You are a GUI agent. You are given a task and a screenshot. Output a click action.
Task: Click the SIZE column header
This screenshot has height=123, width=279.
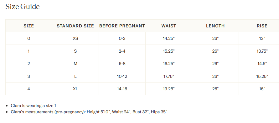tap(28, 26)
